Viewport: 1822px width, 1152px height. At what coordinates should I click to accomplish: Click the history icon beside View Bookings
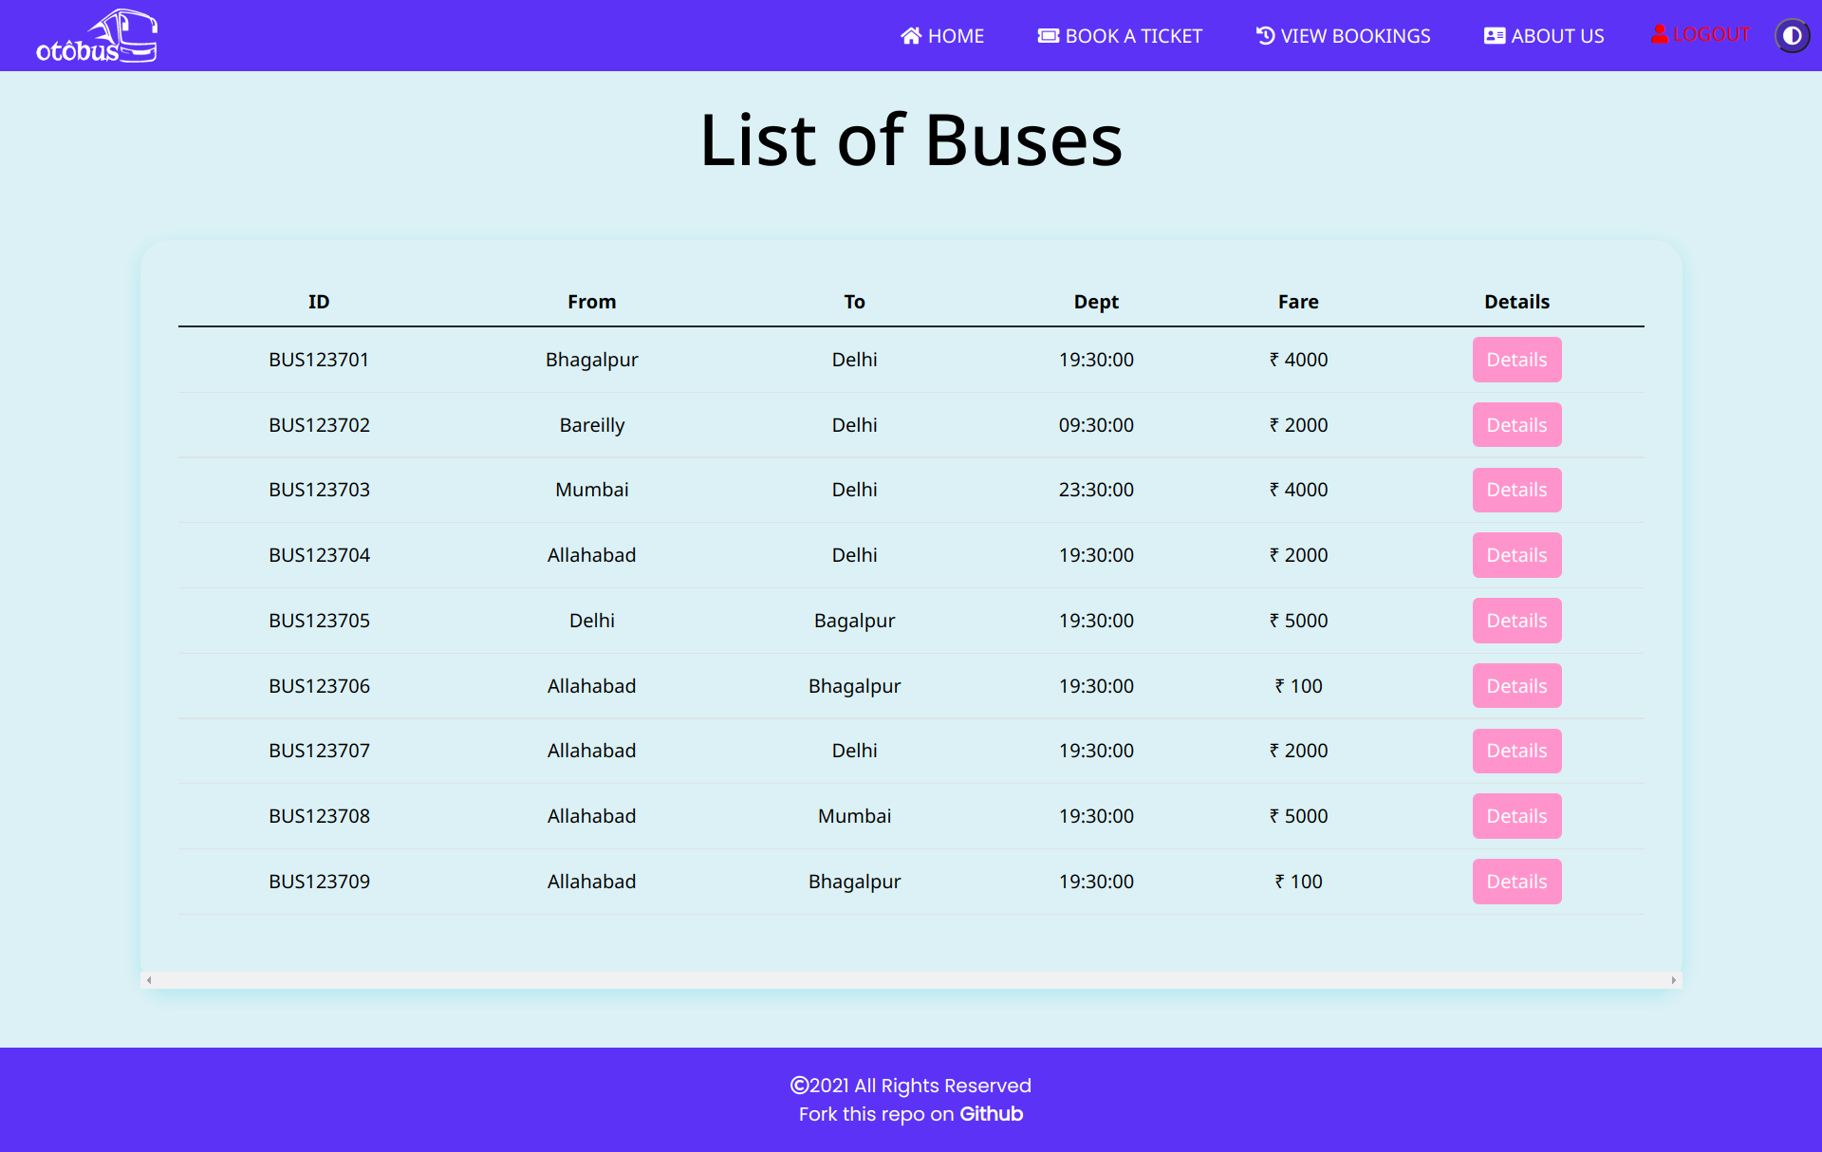(x=1265, y=36)
